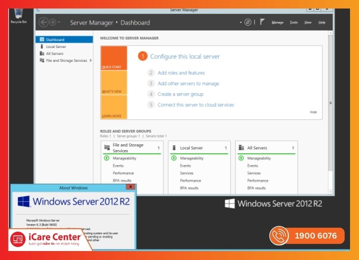The image size is (359, 260).
Task: Open the File and Storage Services tile header
Action: (132, 148)
